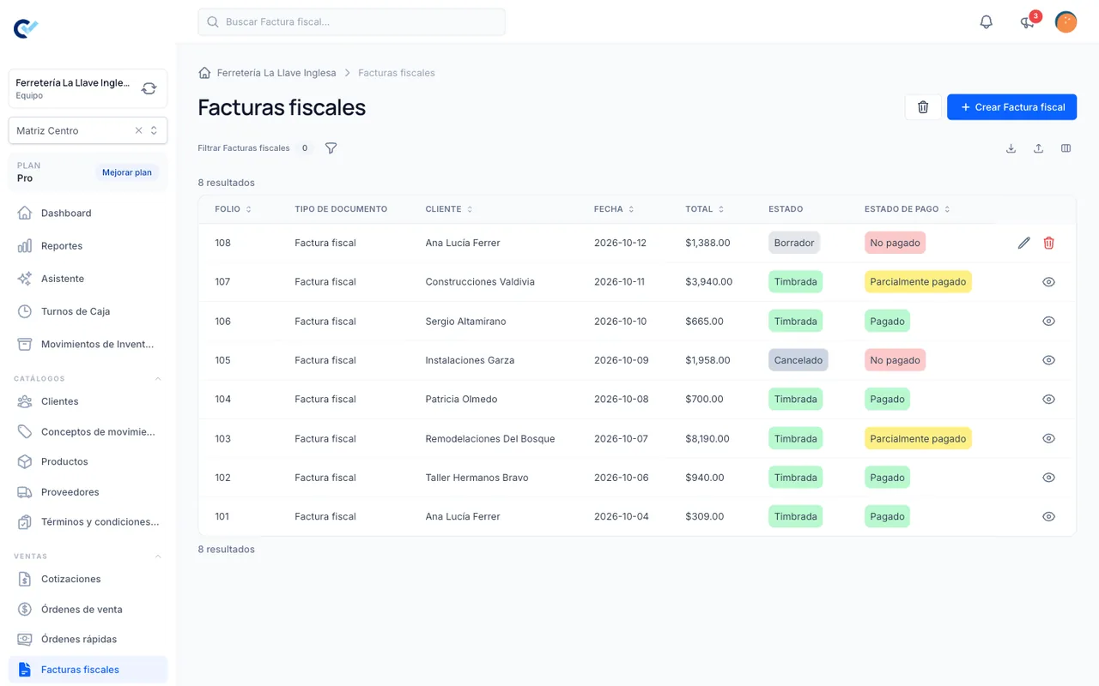View invoice 101 using the eye icon

(1048, 517)
